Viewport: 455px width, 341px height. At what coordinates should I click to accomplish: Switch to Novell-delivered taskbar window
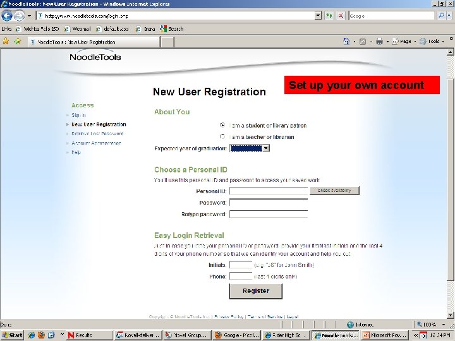(x=138, y=335)
